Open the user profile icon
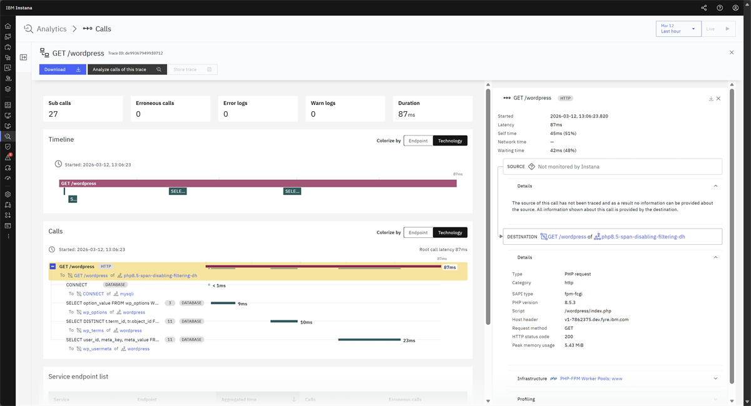Viewport: 751px width, 406px height. coord(735,8)
